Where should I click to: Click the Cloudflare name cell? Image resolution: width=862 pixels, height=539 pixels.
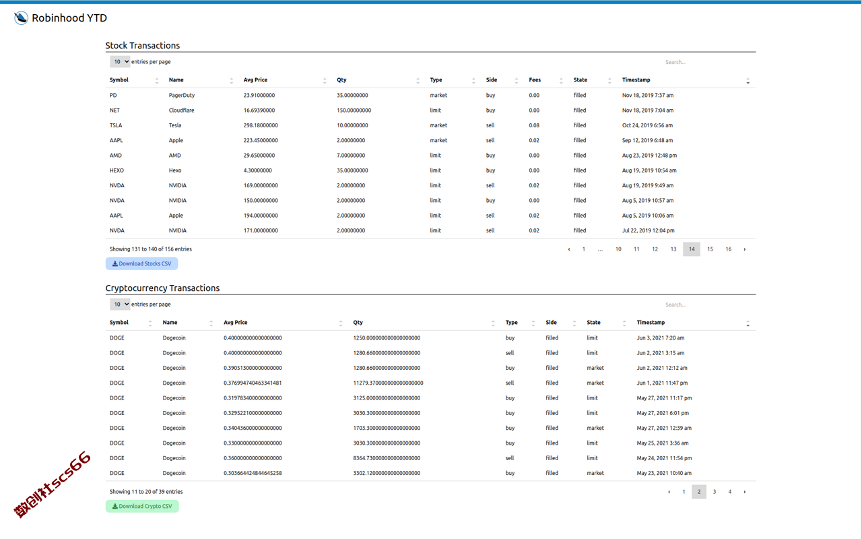tap(181, 110)
